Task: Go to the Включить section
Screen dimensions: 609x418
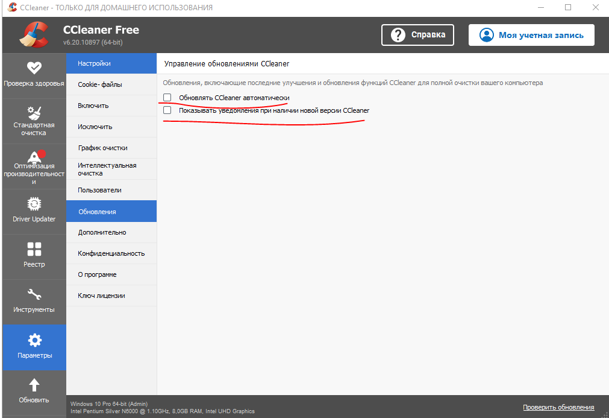Action: (x=111, y=106)
